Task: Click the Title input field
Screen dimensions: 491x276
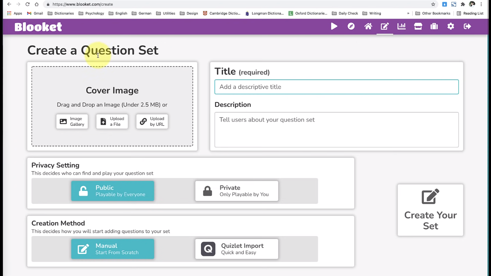Action: pyautogui.click(x=336, y=87)
